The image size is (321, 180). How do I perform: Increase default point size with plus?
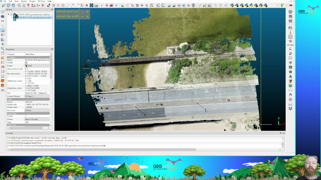click(87, 11)
